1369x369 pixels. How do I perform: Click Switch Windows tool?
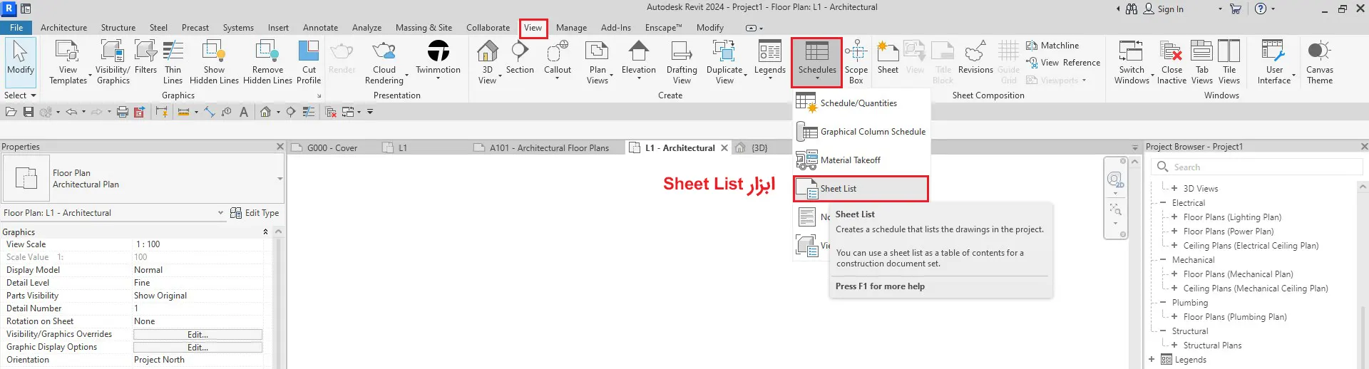[1132, 63]
